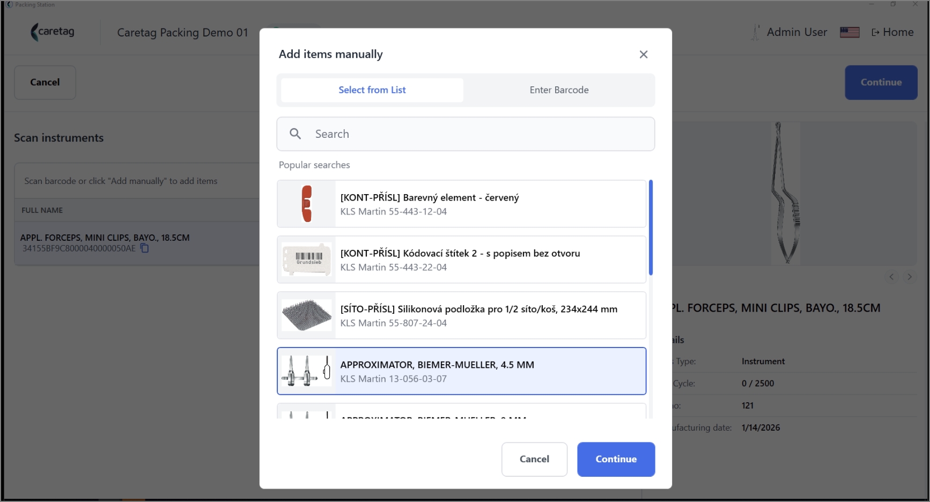Switch to the Select from List tab

pyautogui.click(x=372, y=90)
